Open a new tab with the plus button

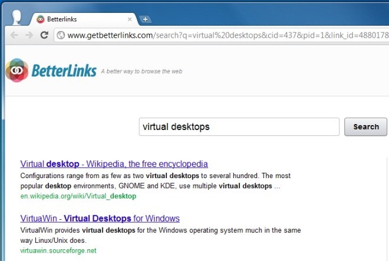[146, 19]
